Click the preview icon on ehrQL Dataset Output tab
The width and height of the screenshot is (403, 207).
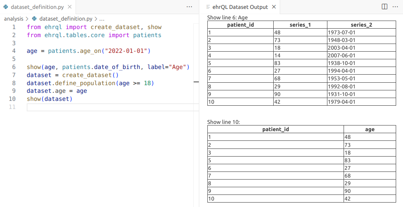pos(208,7)
